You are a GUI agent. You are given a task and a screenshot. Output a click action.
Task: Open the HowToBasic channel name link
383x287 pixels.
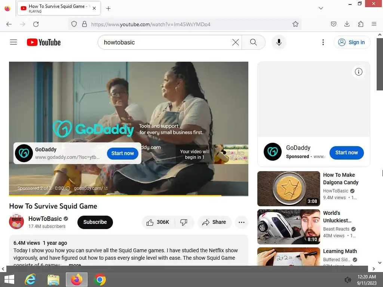(x=45, y=219)
